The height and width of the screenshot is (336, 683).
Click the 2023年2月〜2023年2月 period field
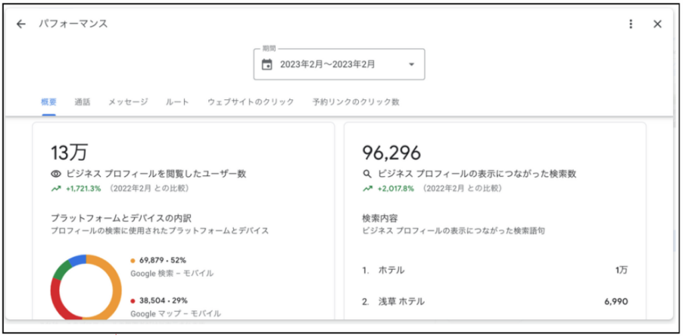click(327, 65)
